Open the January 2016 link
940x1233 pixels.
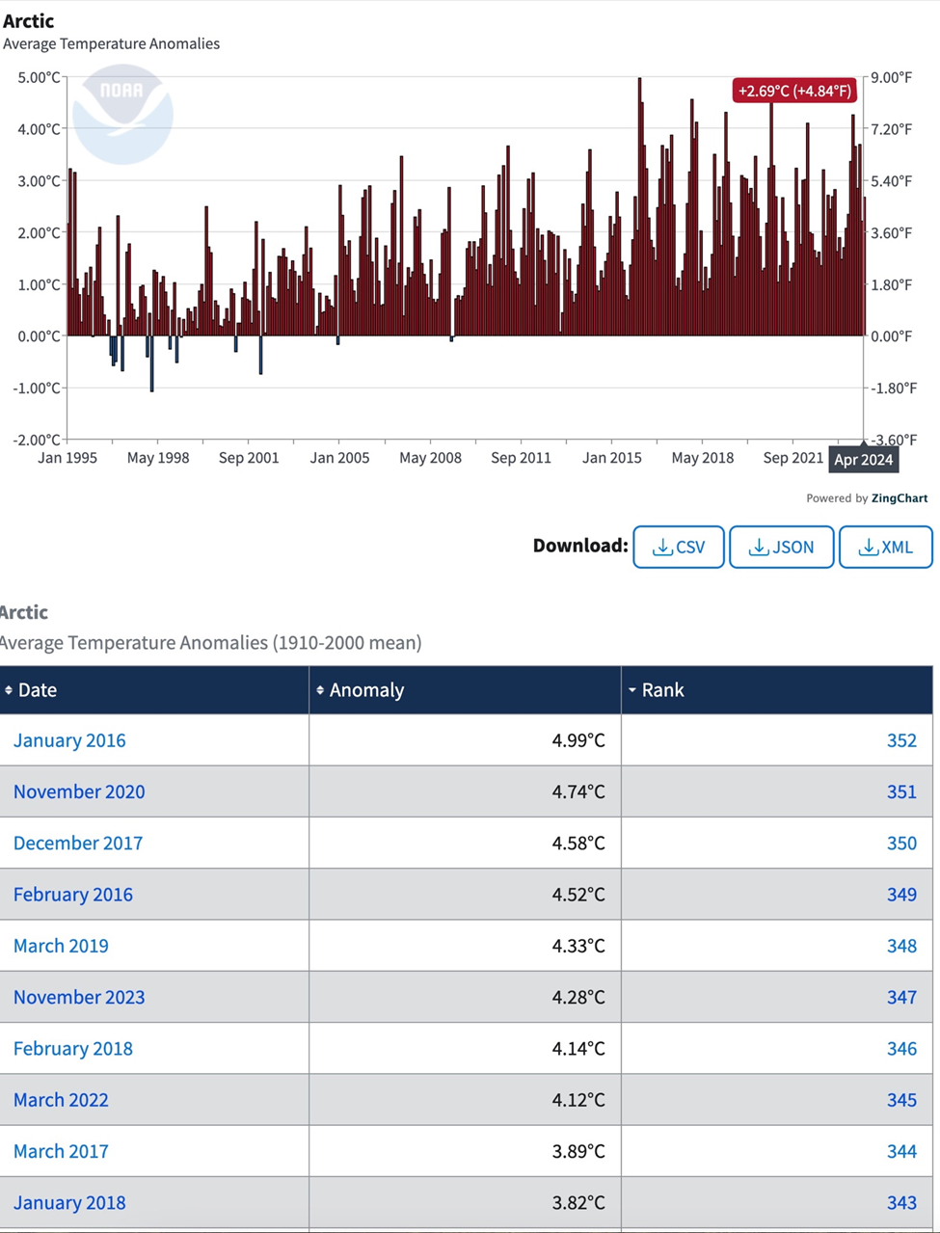(x=69, y=740)
